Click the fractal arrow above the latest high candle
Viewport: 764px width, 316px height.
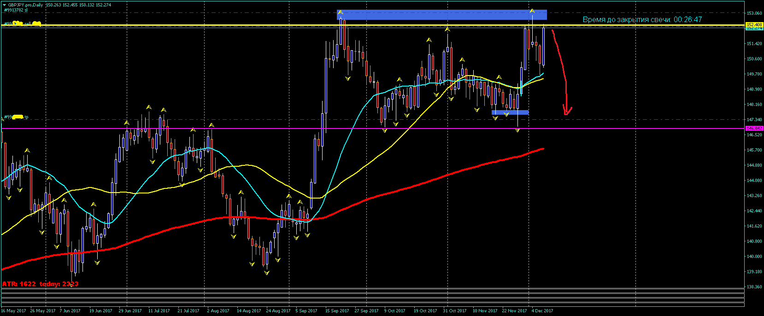tap(532, 11)
